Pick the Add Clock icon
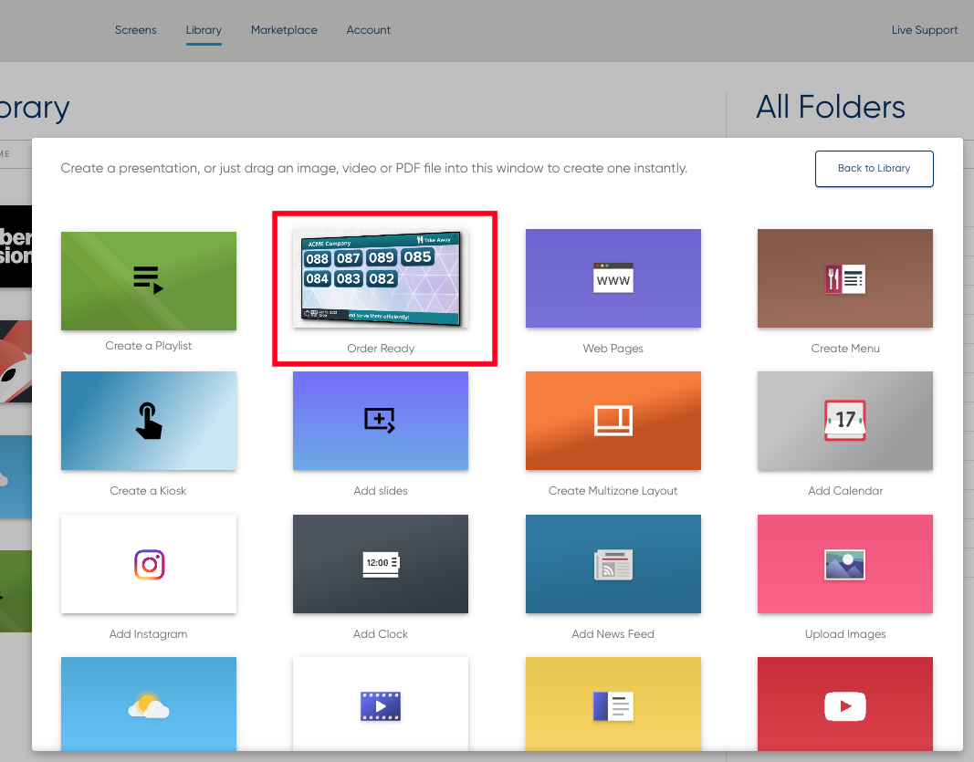The width and height of the screenshot is (974, 762). coord(380,564)
